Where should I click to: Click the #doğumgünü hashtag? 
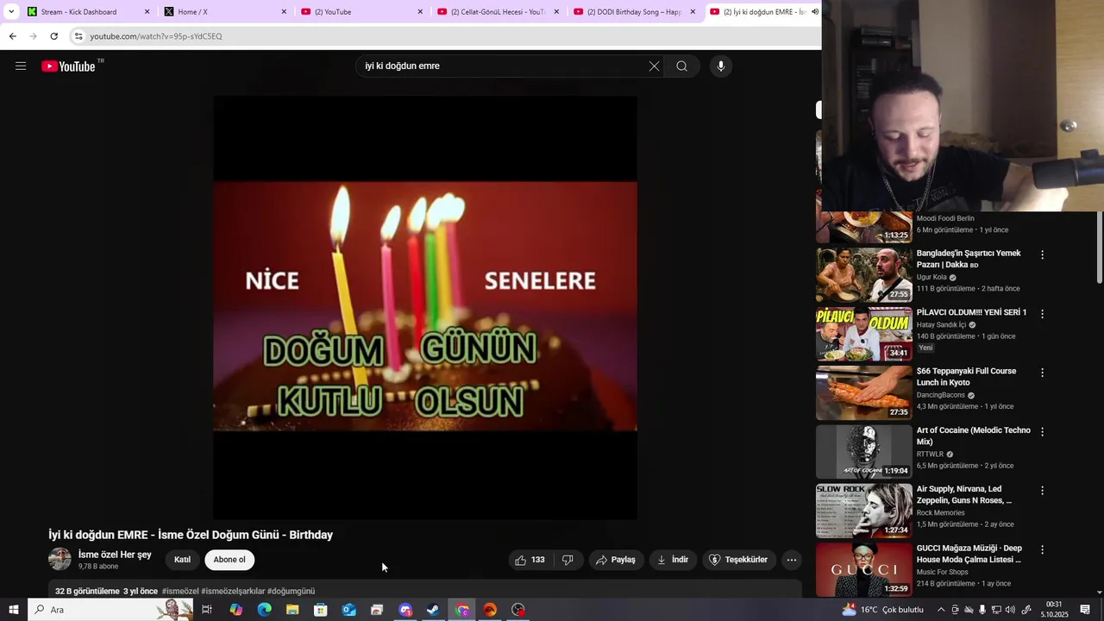point(292,591)
